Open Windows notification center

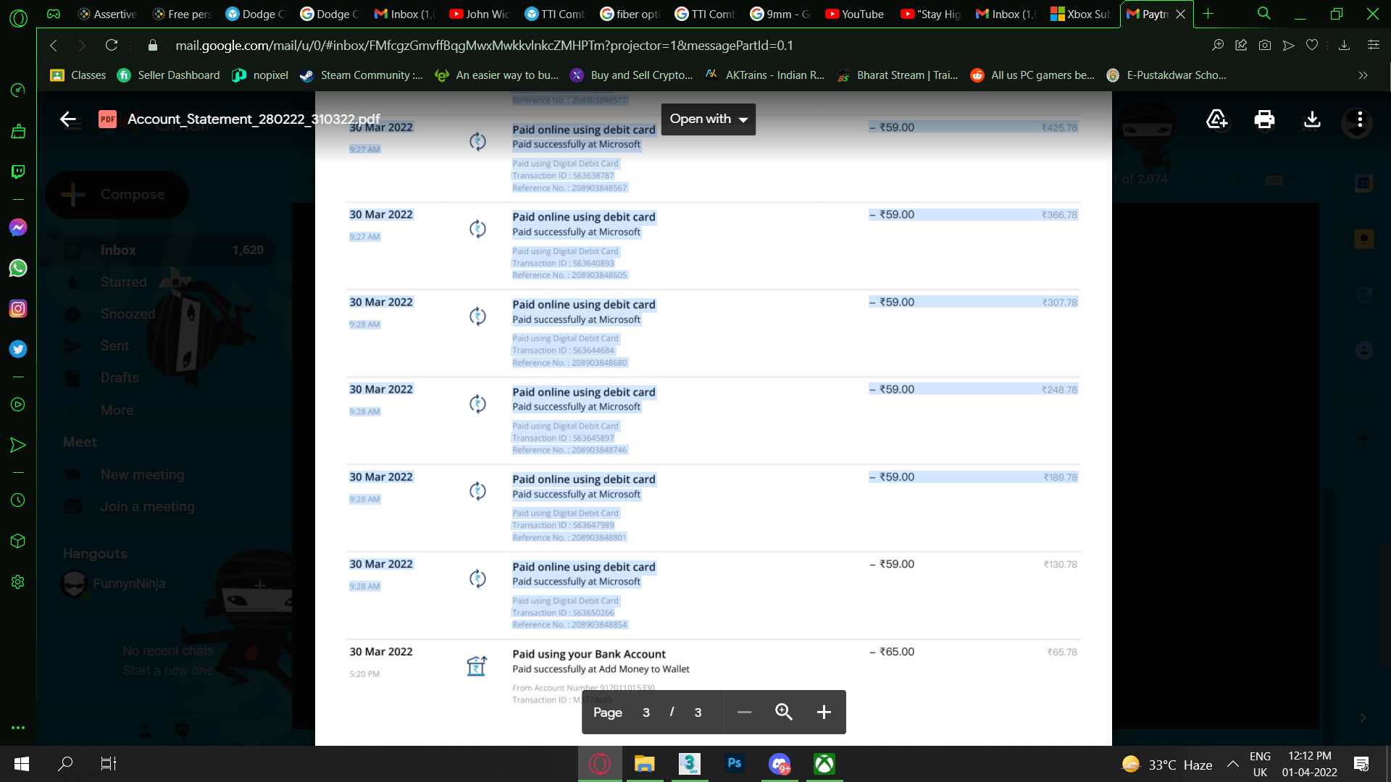click(1361, 764)
